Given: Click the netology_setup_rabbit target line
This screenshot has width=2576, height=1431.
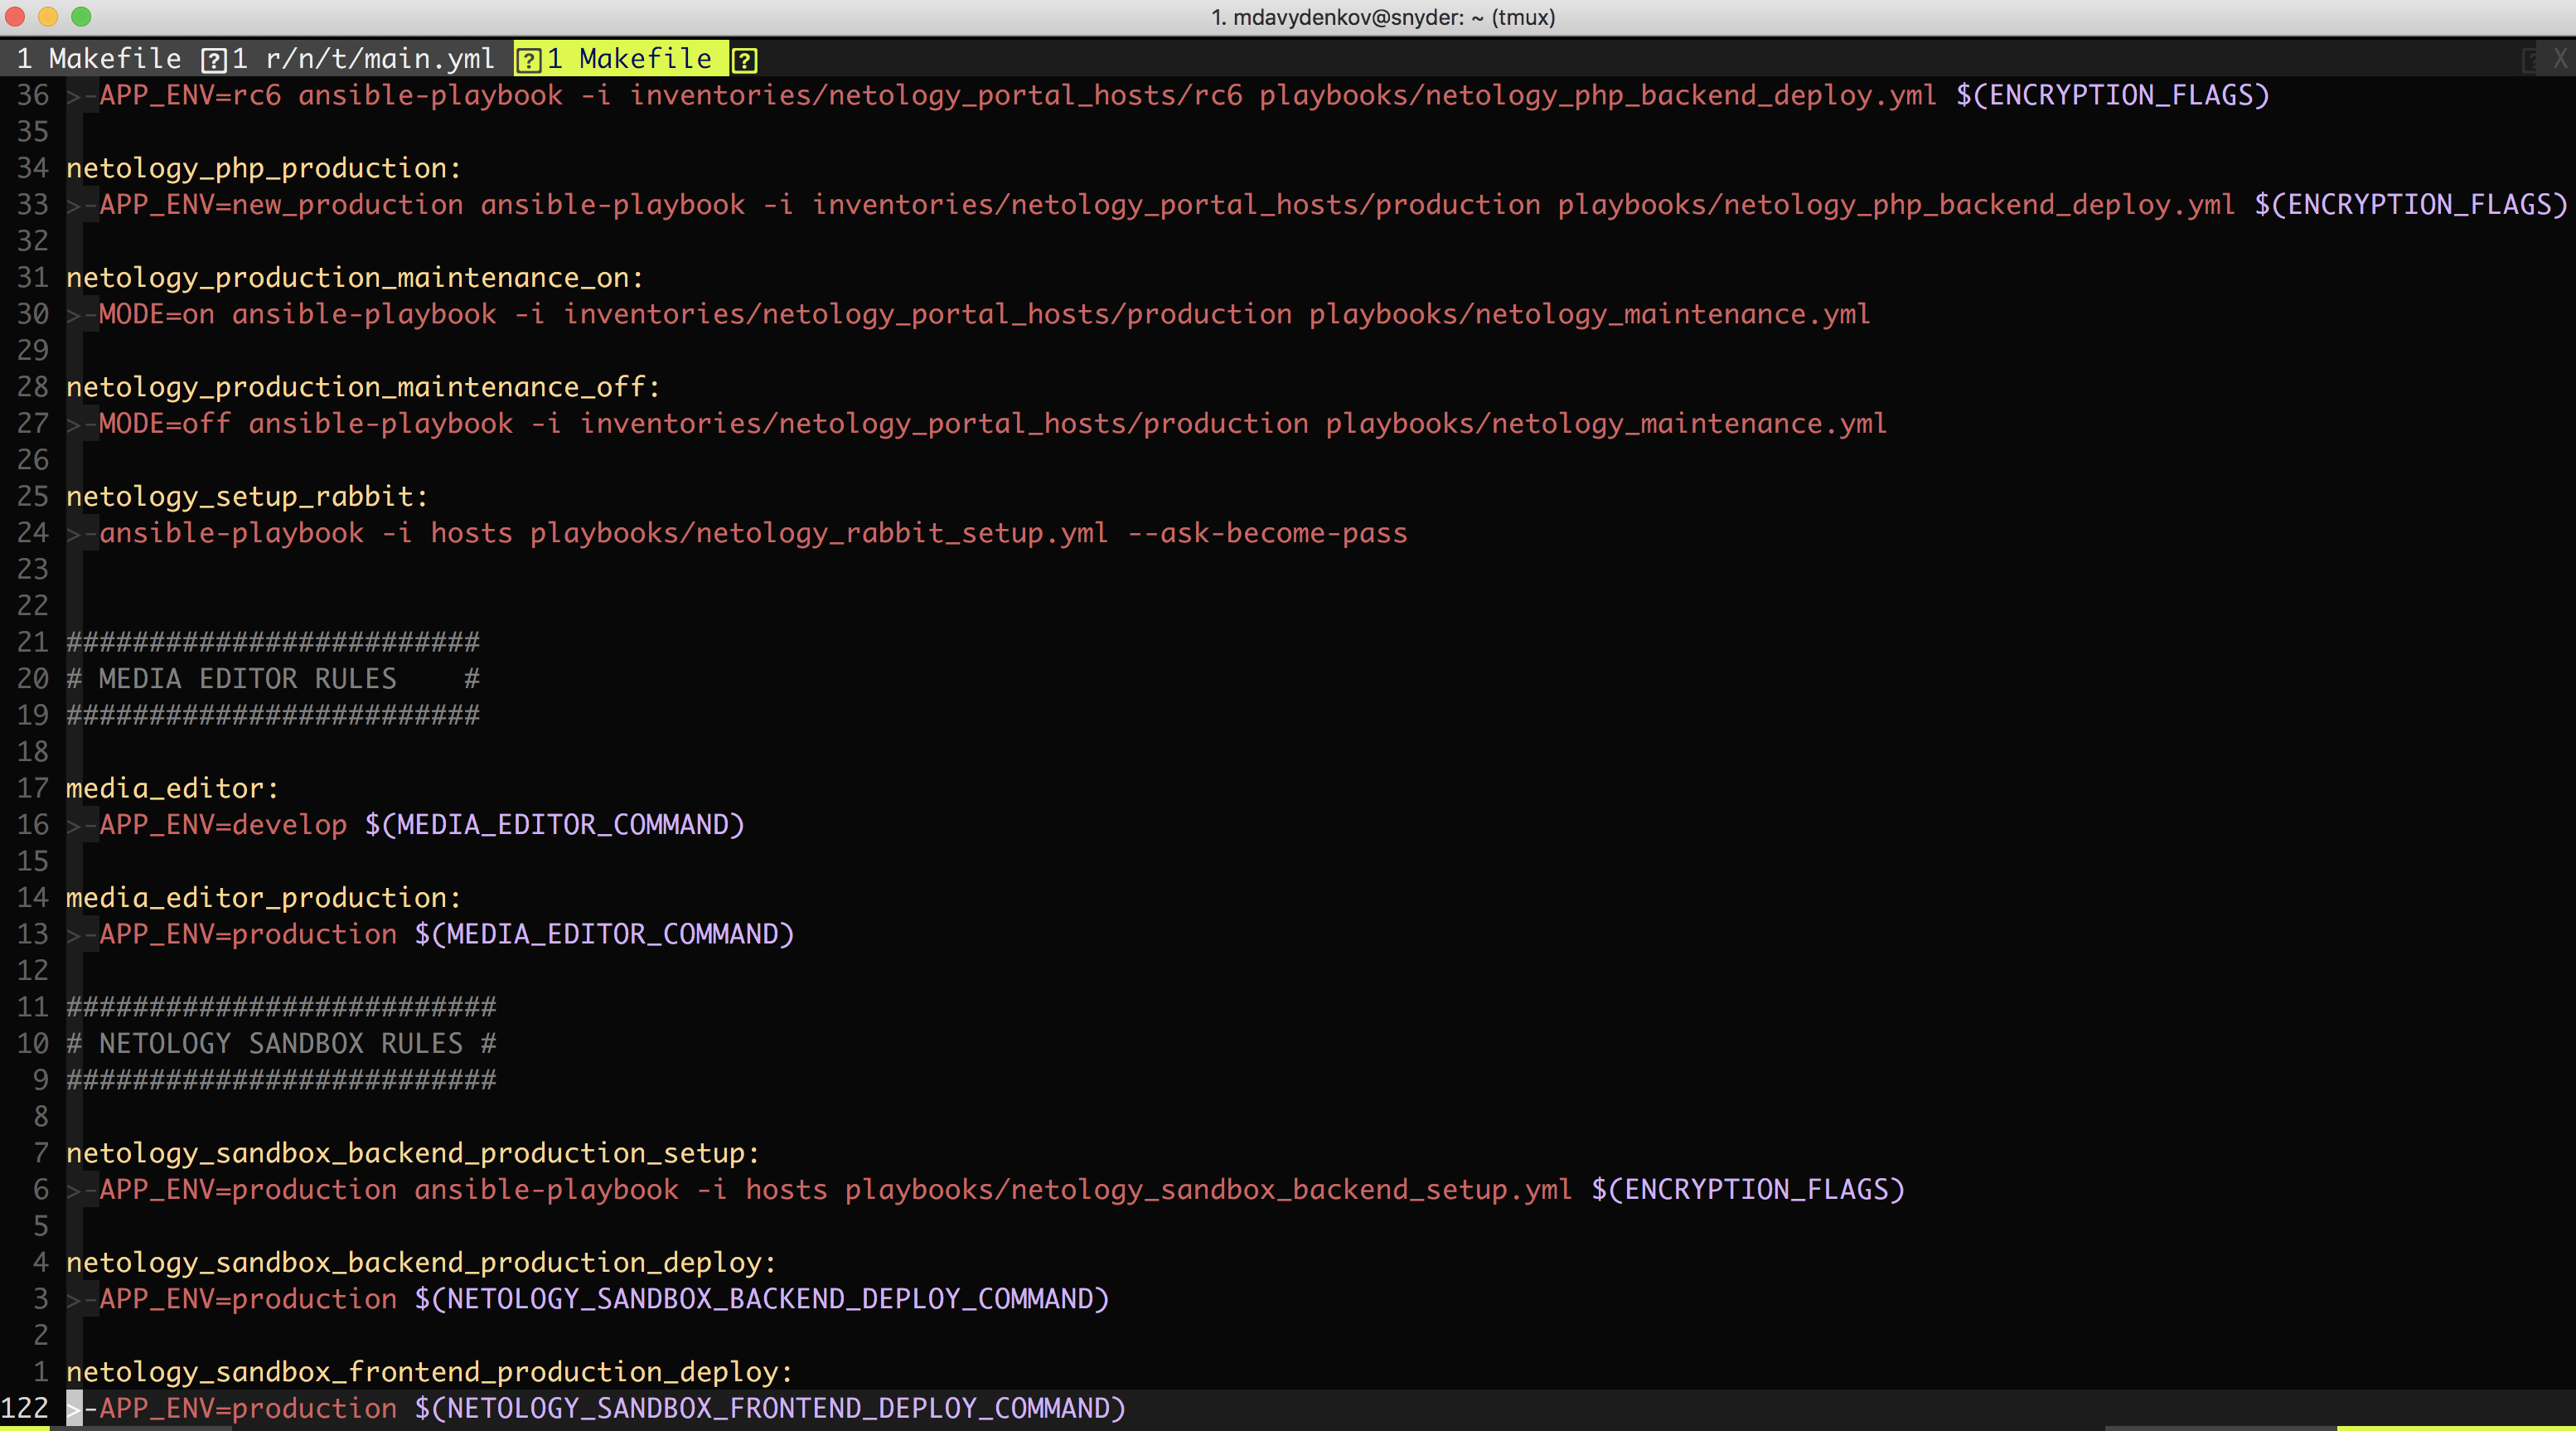Looking at the screenshot, I should tap(246, 496).
